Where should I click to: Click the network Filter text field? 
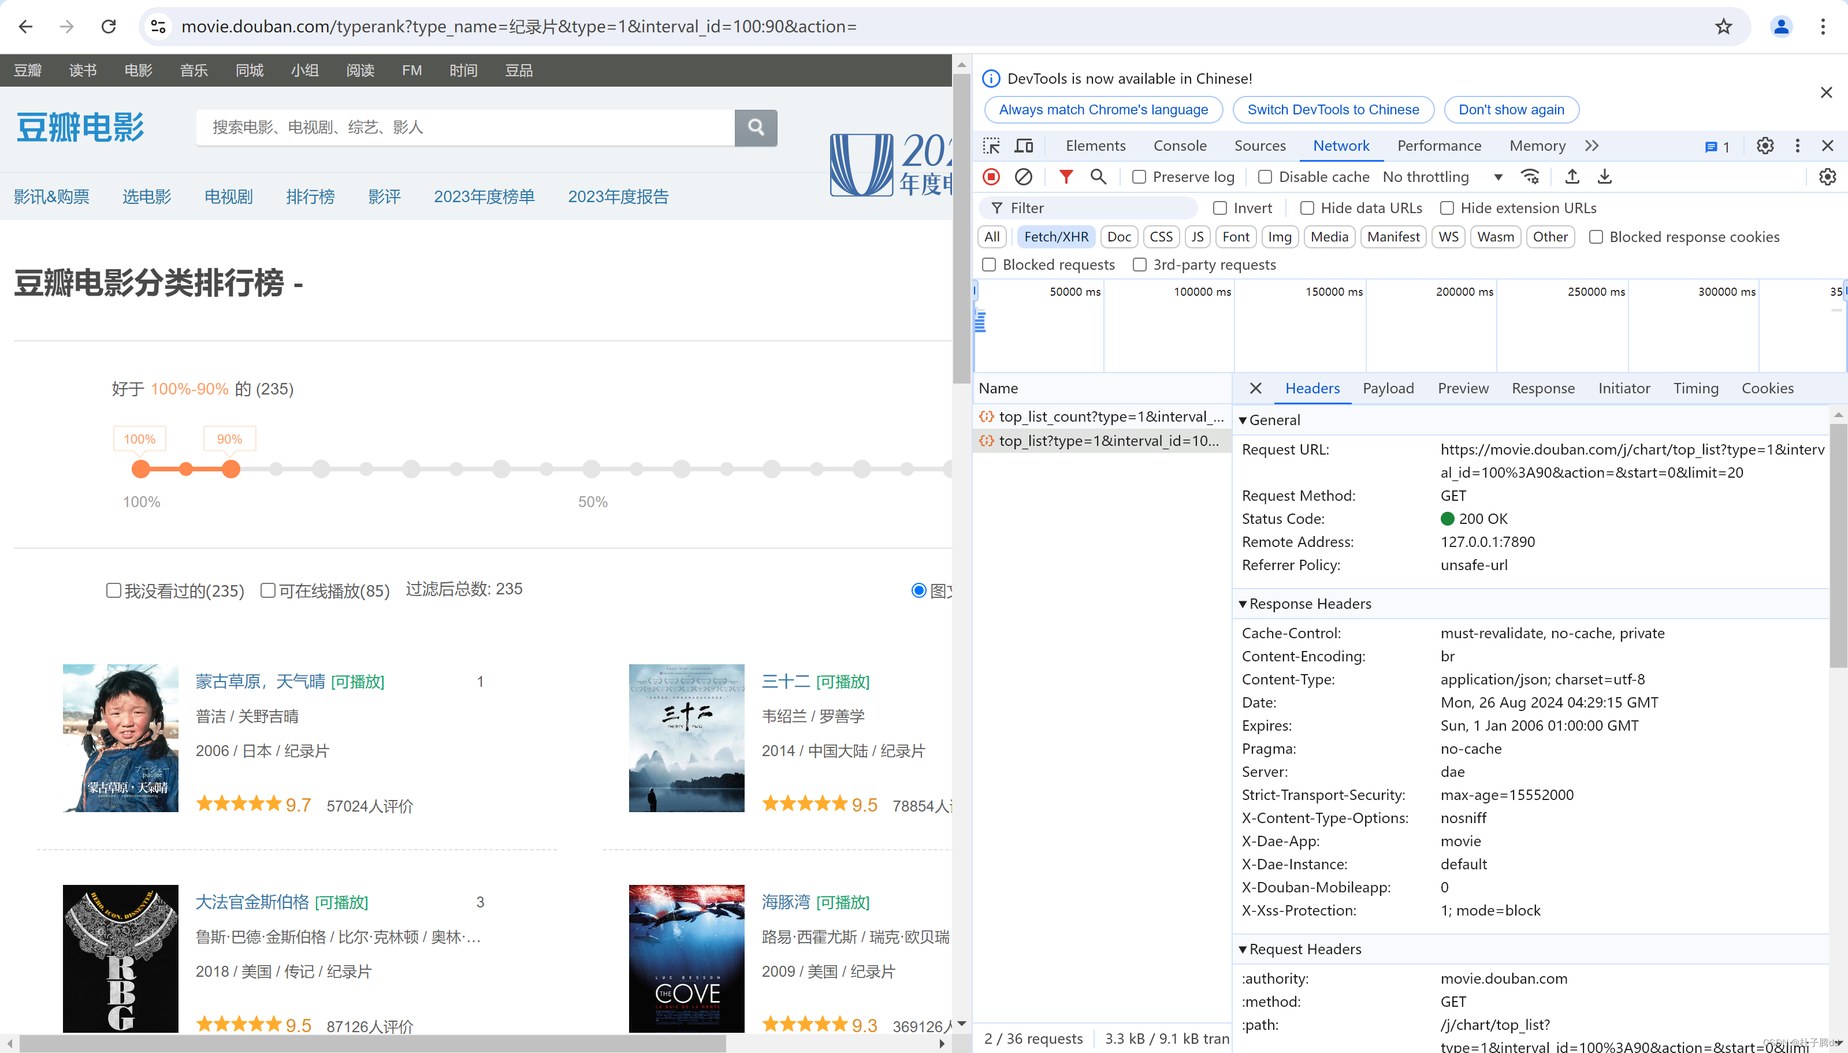tap(1088, 209)
